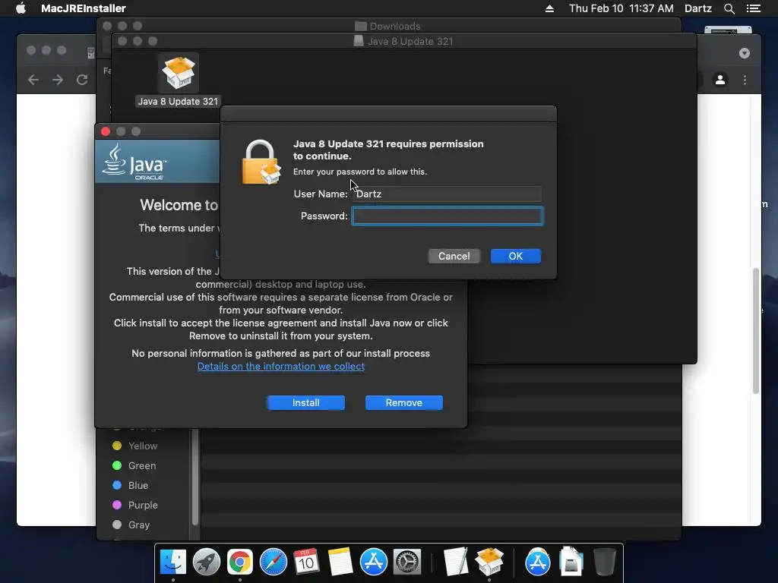This screenshot has width=778, height=583.
Task: Go back in the Chrome browser window
Action: click(x=33, y=80)
